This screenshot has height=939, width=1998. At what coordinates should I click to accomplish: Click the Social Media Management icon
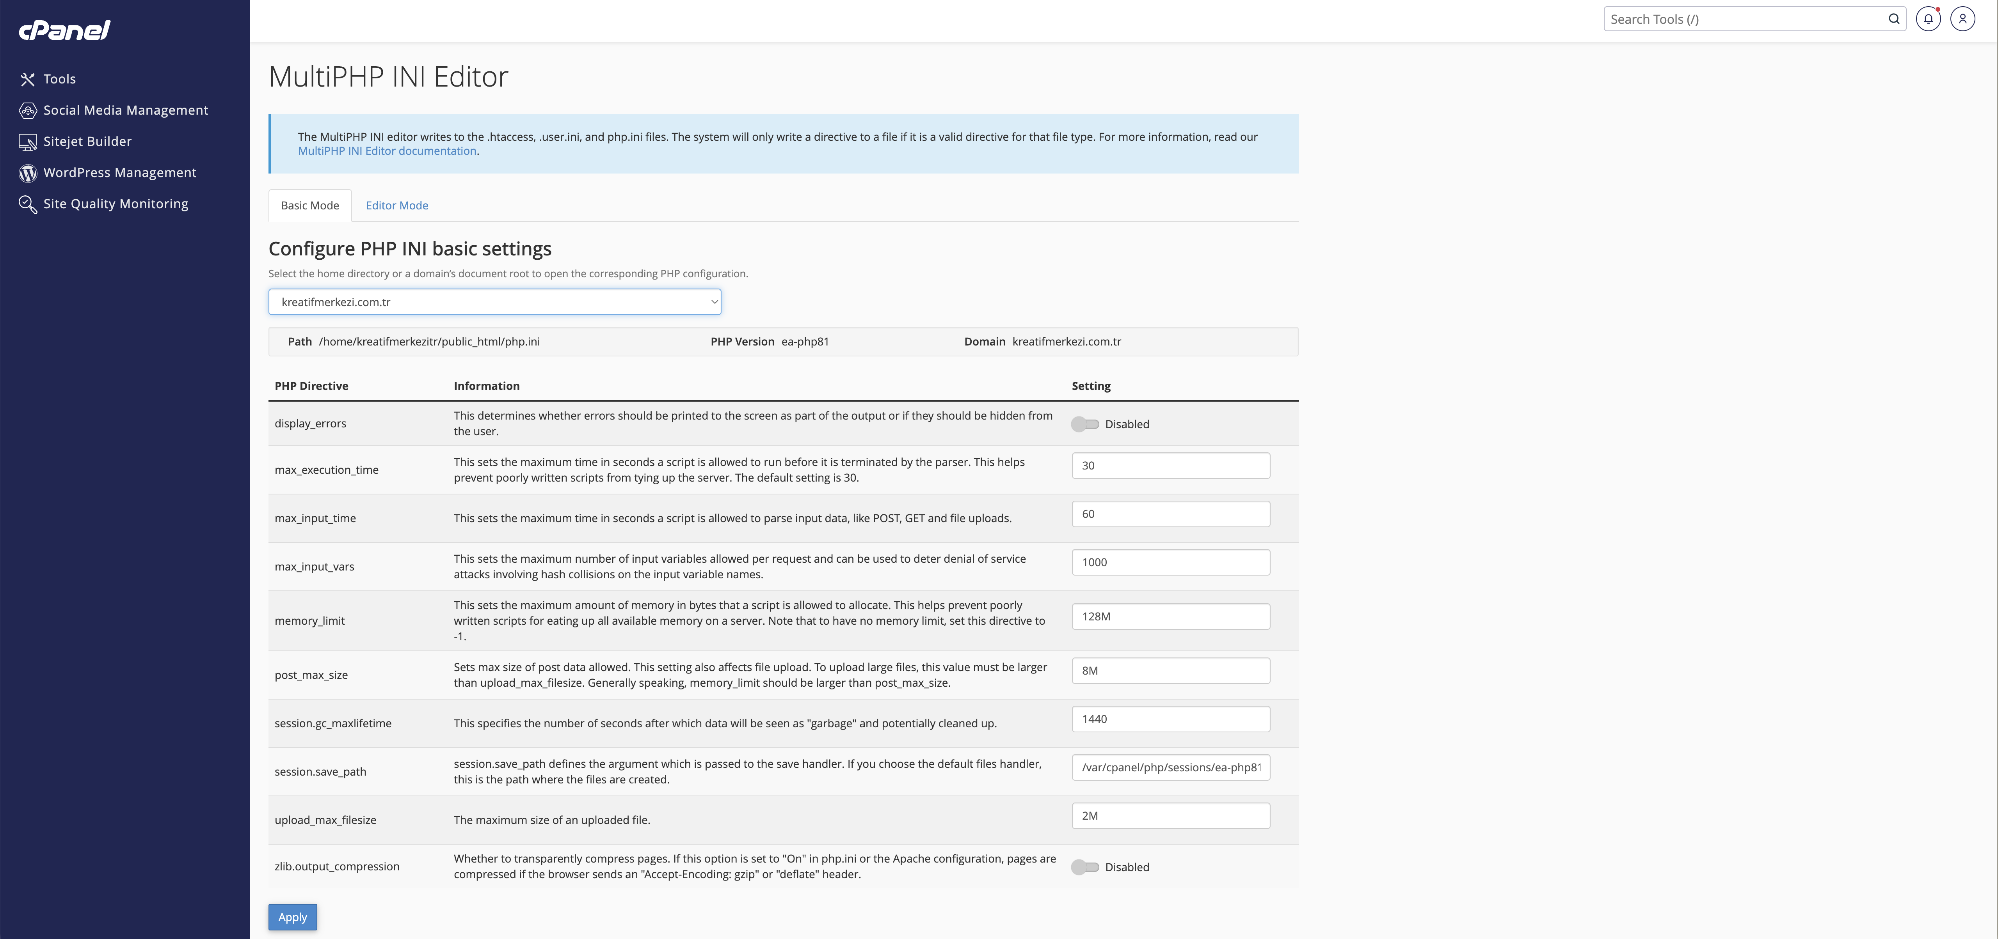pyautogui.click(x=28, y=110)
